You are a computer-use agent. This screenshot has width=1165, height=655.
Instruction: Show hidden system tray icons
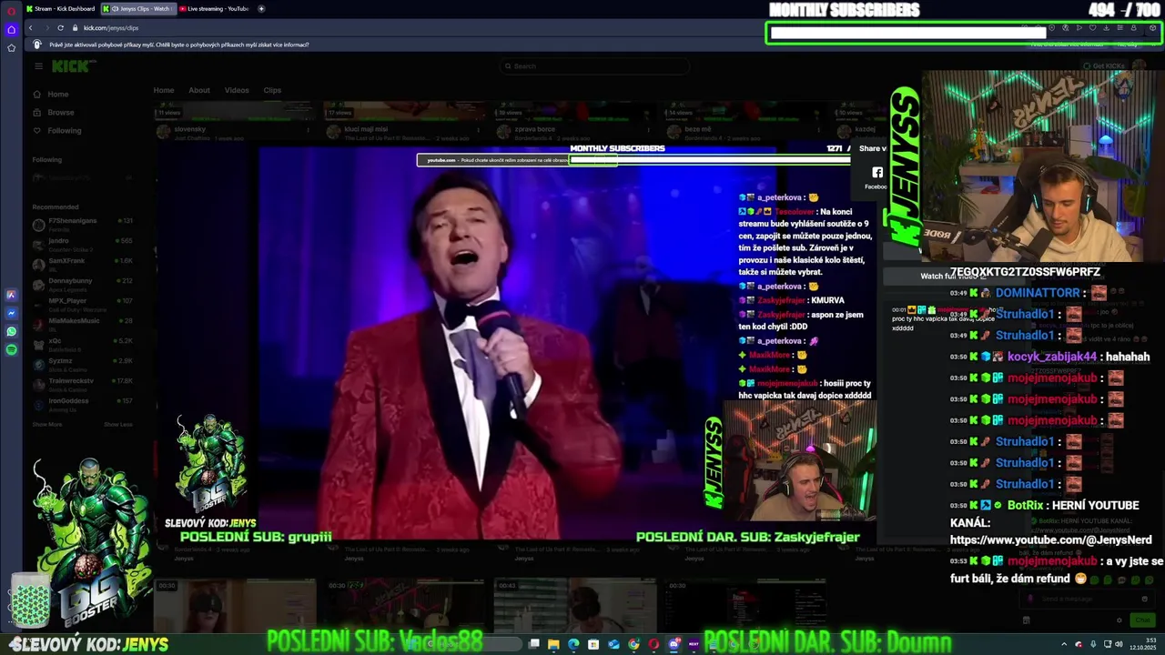[1064, 644]
